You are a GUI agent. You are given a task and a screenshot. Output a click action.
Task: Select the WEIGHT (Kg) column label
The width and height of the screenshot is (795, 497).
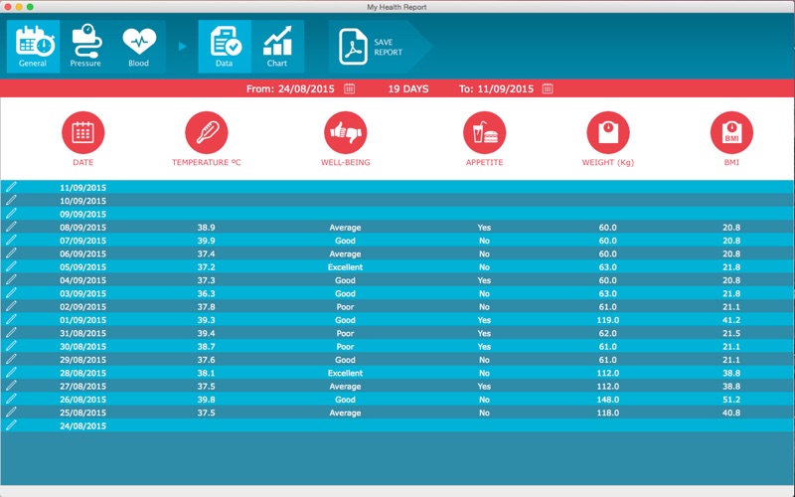tap(608, 162)
